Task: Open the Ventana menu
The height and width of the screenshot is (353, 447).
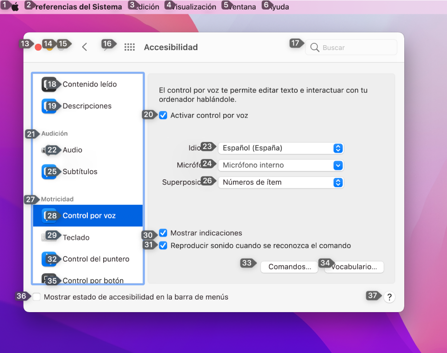Action: (242, 7)
